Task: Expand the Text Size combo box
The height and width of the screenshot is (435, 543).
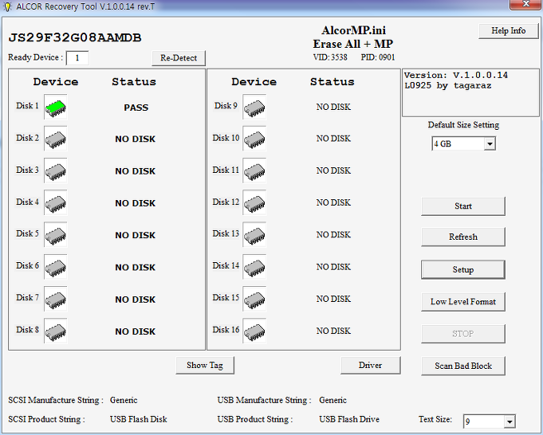Action: pos(489,421)
